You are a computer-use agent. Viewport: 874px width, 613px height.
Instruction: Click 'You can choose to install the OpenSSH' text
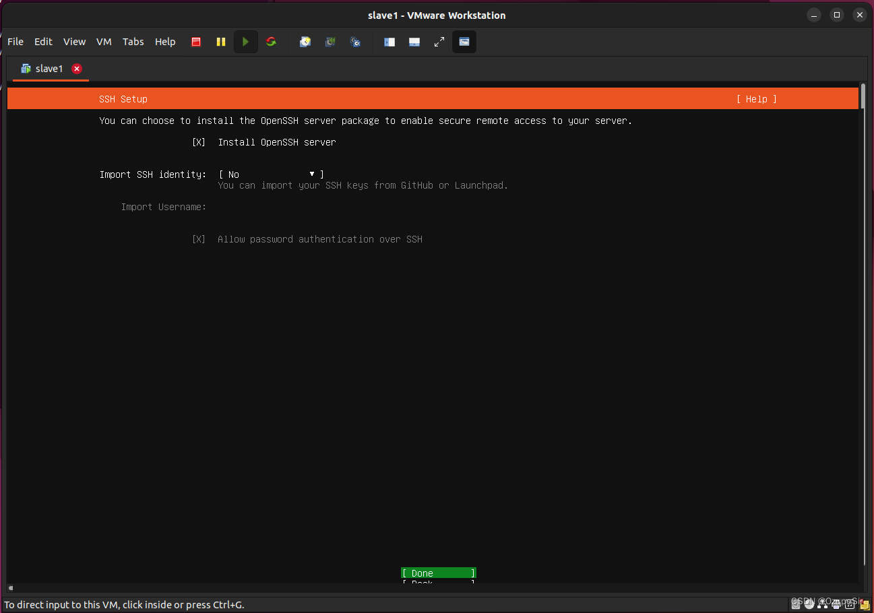366,121
